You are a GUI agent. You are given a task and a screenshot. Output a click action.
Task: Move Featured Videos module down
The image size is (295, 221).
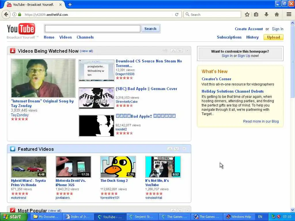177,149
